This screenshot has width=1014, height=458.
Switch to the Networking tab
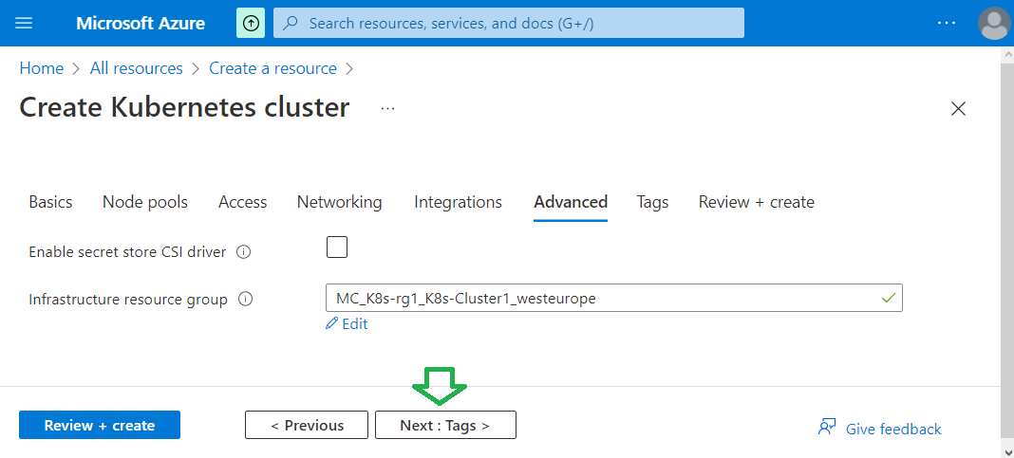tap(340, 202)
